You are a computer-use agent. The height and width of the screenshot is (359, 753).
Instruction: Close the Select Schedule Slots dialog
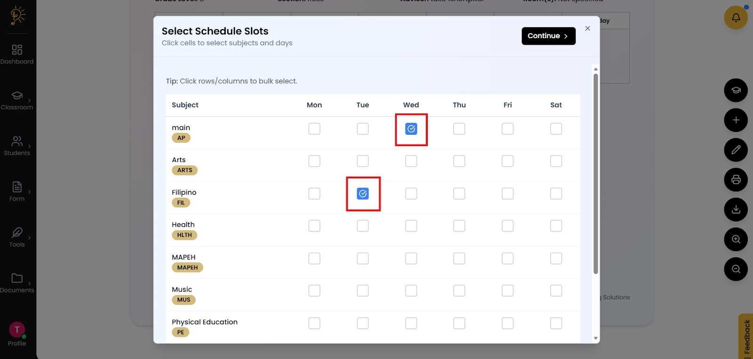pos(587,28)
